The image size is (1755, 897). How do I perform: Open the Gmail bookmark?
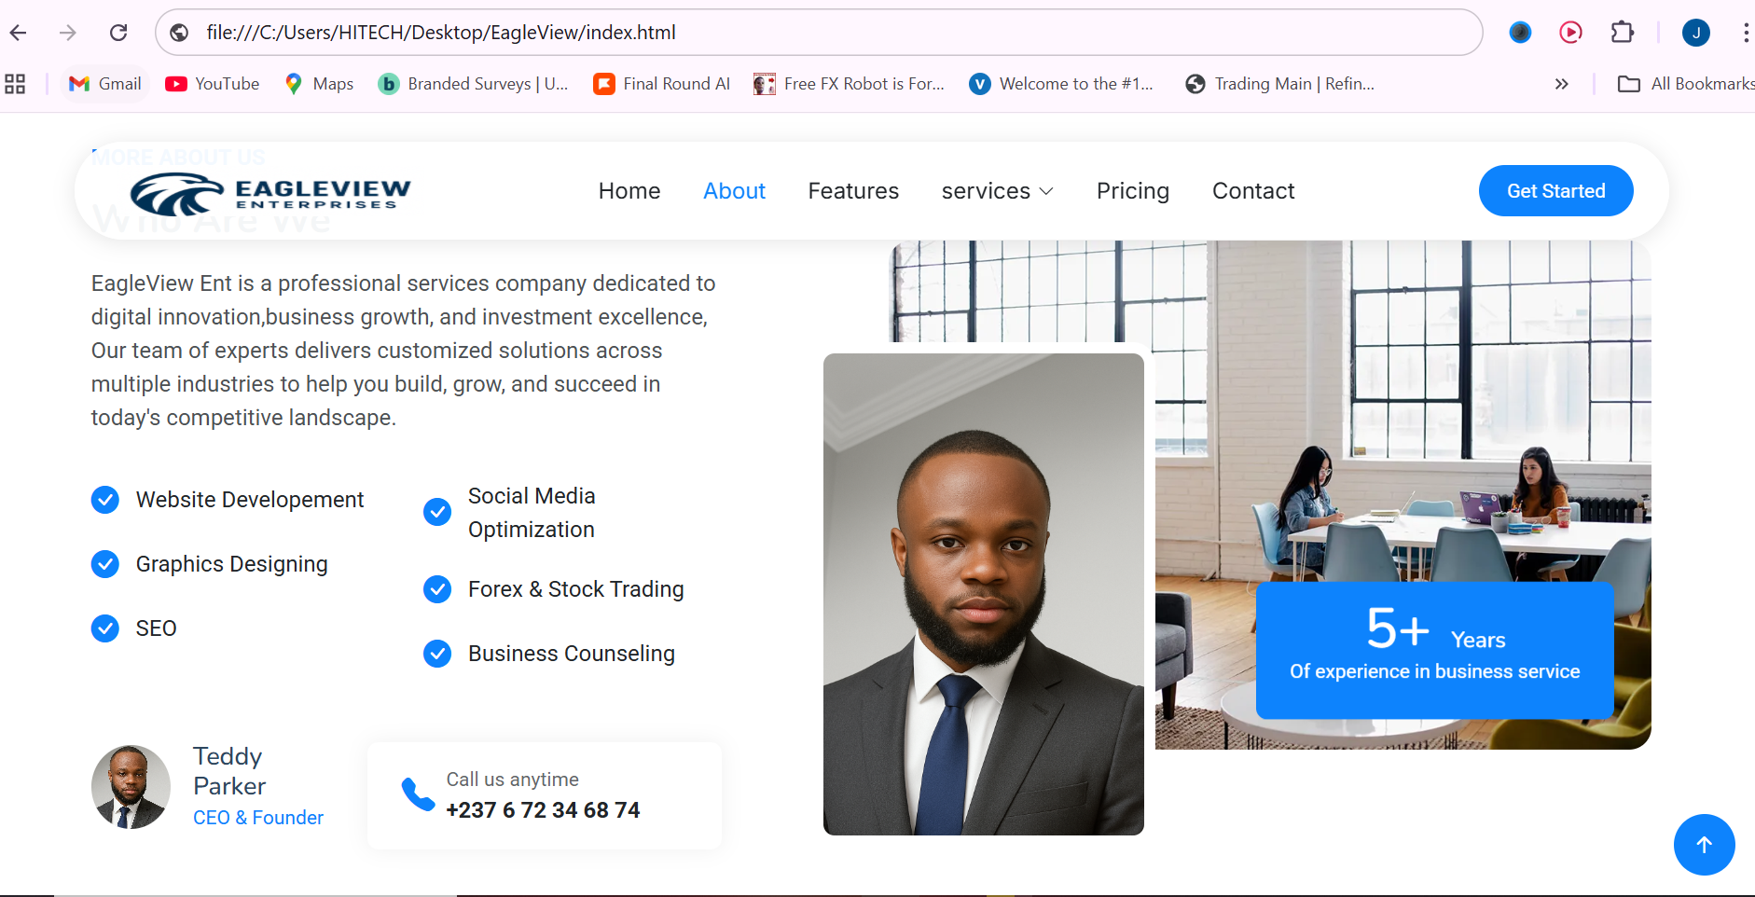106,84
